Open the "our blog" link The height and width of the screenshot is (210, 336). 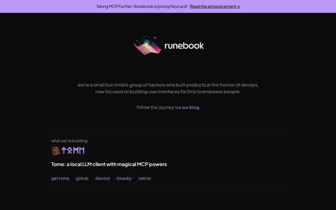point(190,107)
